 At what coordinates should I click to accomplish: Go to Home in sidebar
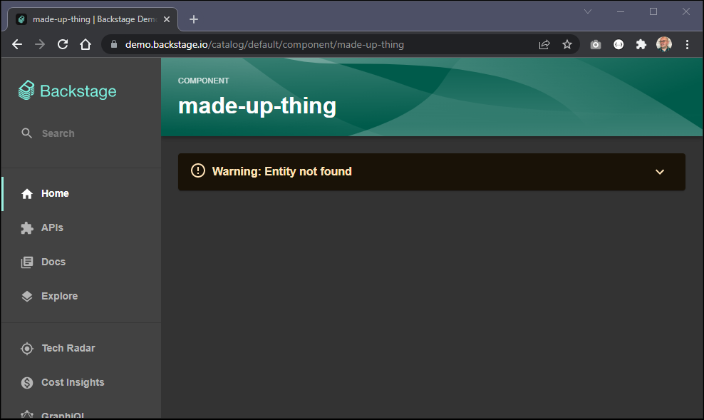pyautogui.click(x=81, y=194)
